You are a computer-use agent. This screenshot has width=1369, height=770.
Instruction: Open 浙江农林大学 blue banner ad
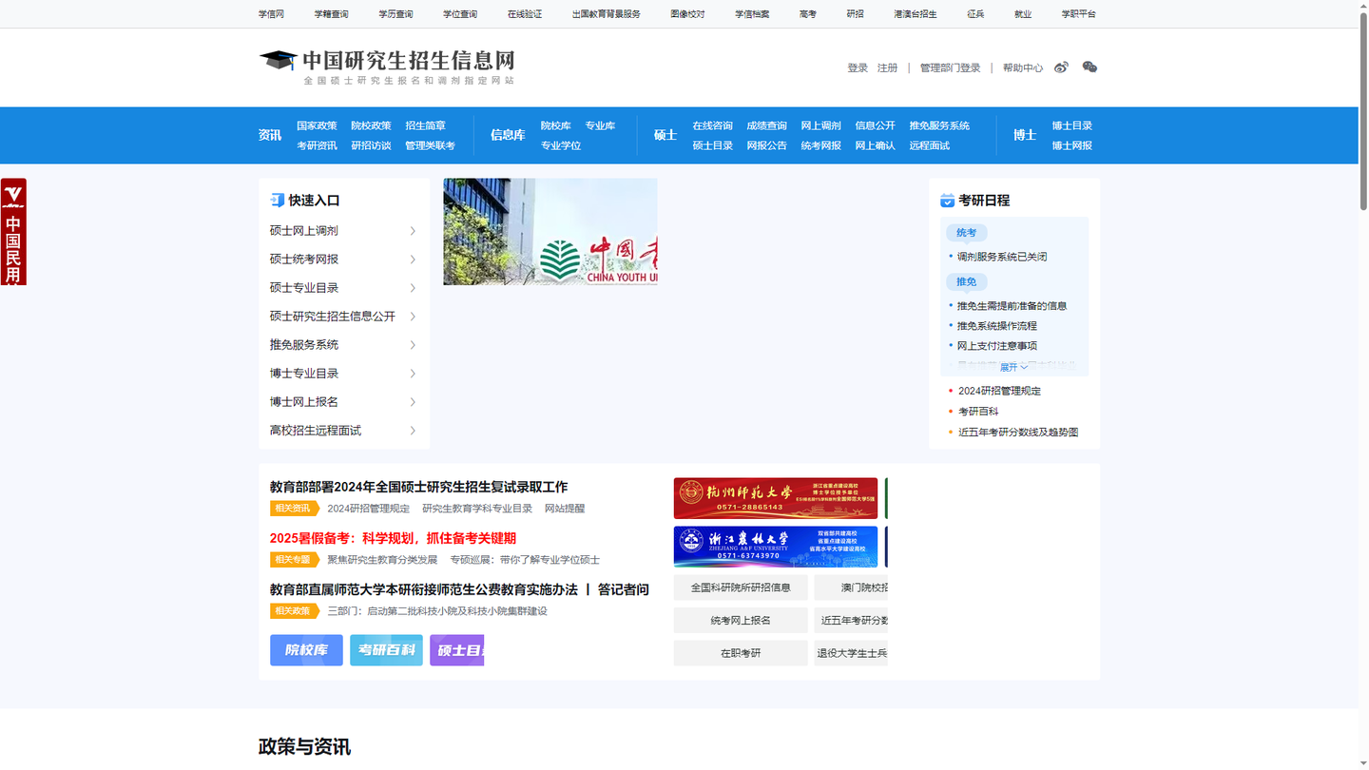point(776,547)
